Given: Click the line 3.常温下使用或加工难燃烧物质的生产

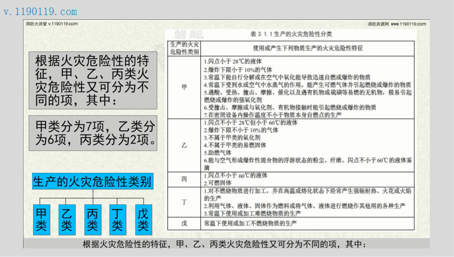Looking at the screenshot, I should [252, 213].
